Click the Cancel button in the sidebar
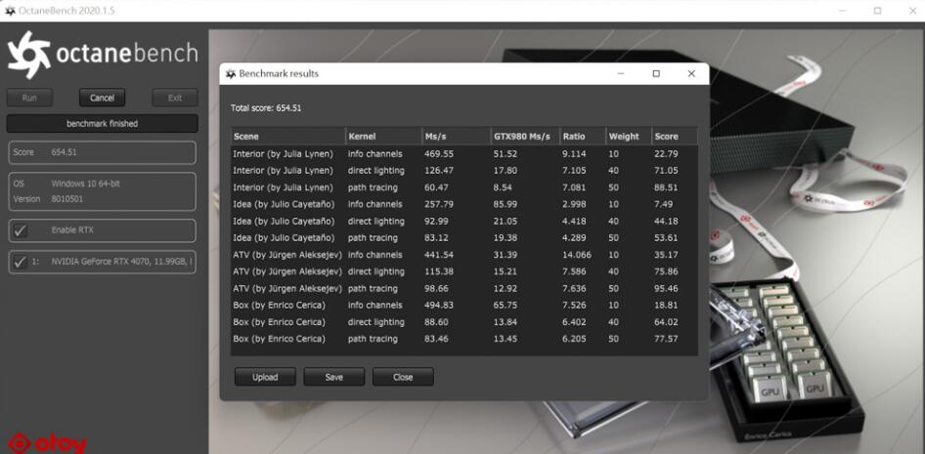925x454 pixels. (102, 98)
